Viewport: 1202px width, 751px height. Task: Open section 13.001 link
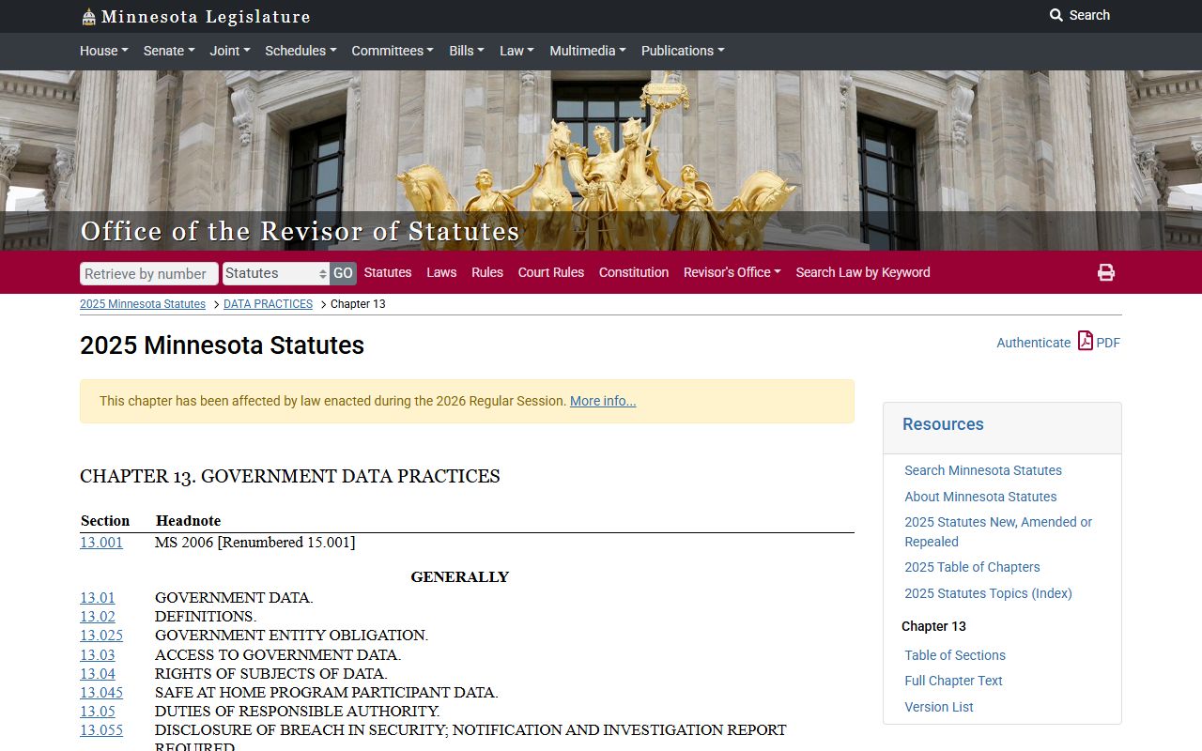(101, 543)
